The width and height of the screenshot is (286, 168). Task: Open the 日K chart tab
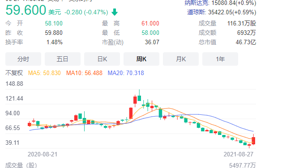coord(102,59)
